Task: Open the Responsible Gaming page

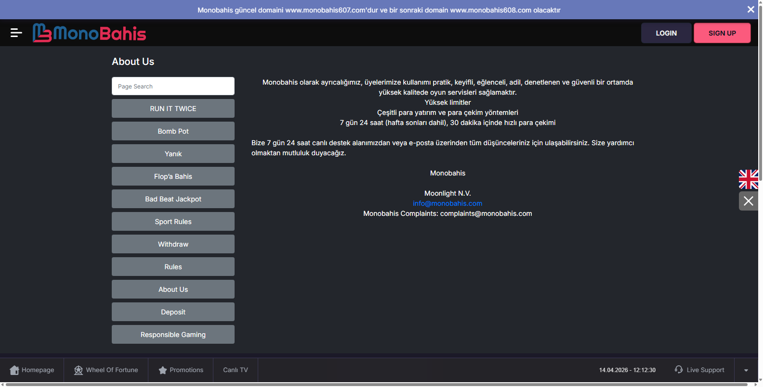Action: [173, 335]
